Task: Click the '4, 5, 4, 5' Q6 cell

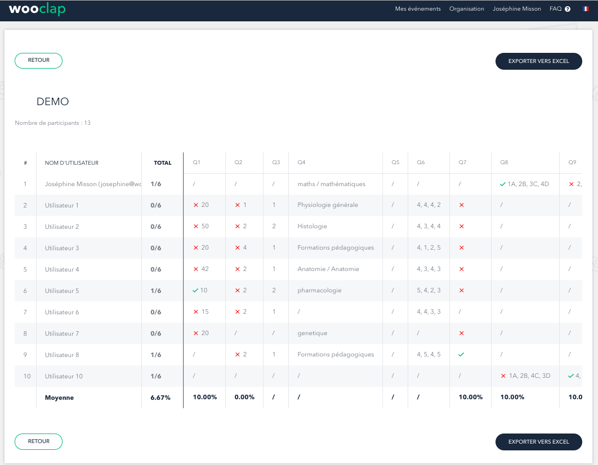Action: coord(429,354)
